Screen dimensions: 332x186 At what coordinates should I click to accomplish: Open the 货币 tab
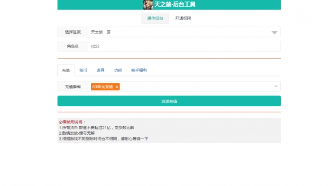tap(83, 70)
